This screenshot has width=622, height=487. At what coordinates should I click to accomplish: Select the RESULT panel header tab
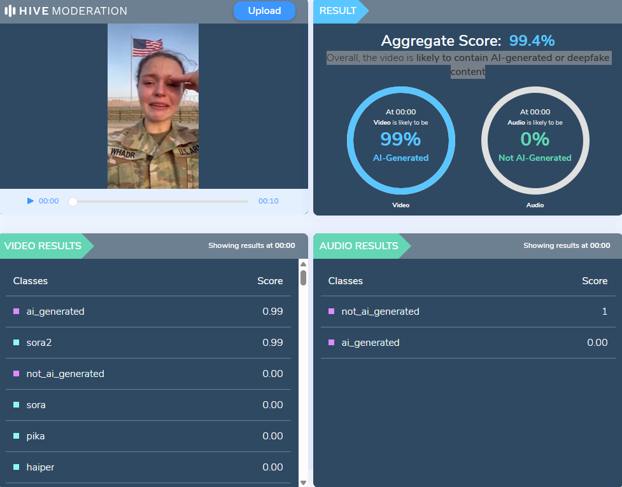coord(339,11)
